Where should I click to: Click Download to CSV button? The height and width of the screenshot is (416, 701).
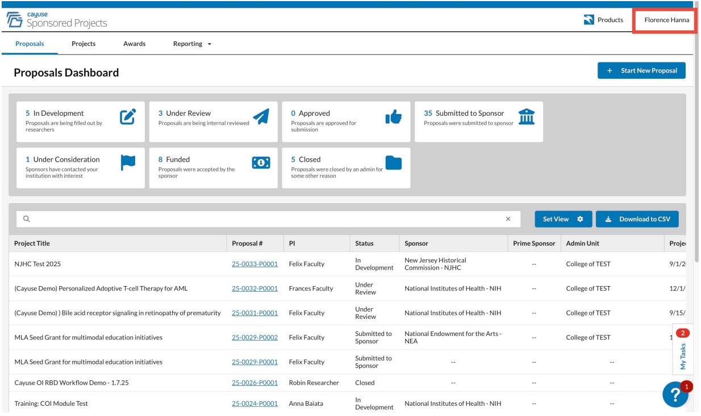[637, 219]
